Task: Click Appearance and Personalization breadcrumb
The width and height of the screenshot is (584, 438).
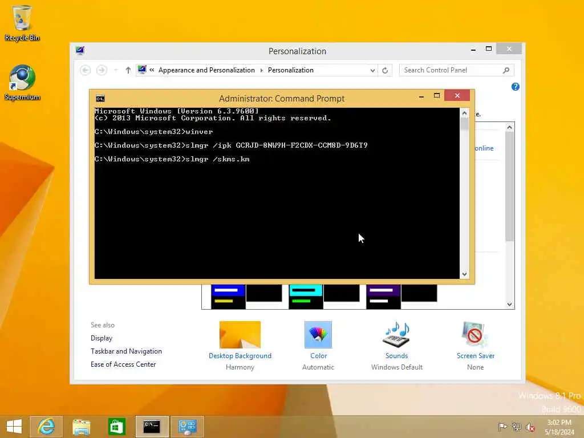Action: 206,70
